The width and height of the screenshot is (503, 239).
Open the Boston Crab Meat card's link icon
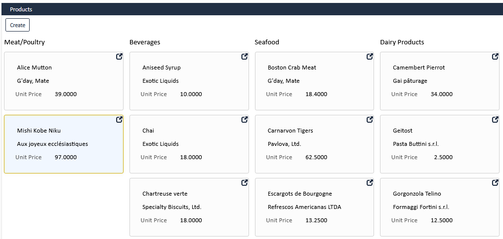370,57
